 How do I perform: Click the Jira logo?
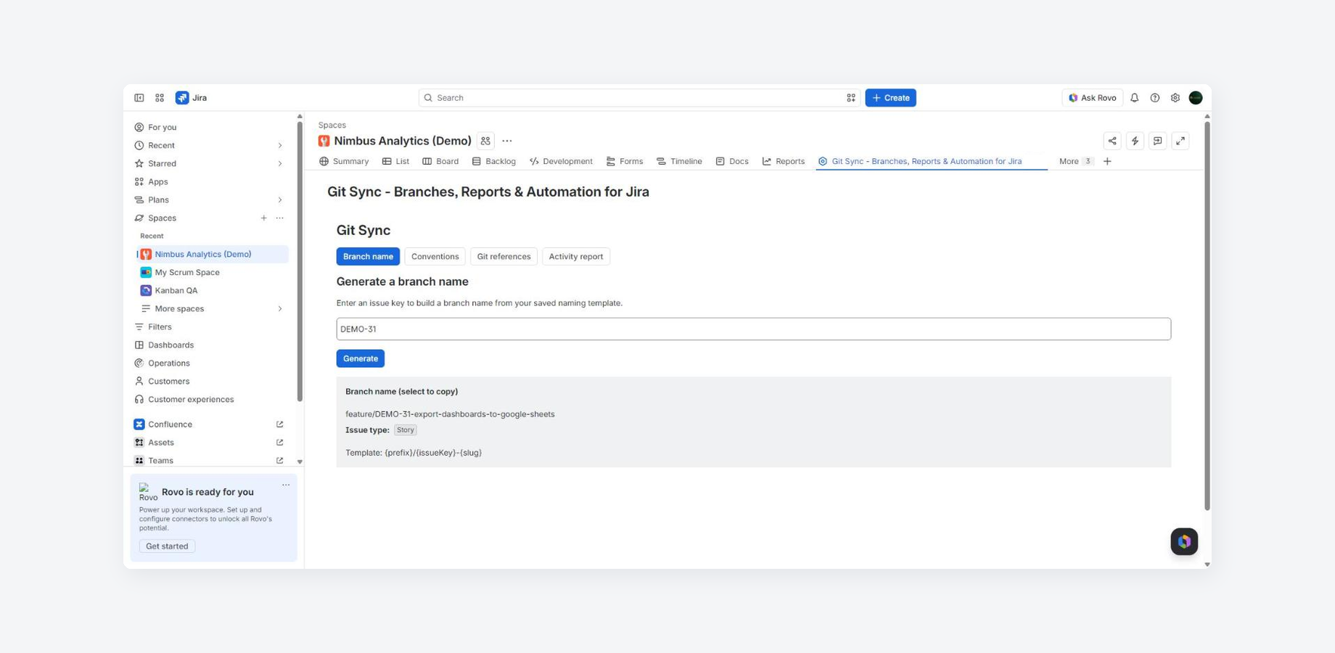192,98
